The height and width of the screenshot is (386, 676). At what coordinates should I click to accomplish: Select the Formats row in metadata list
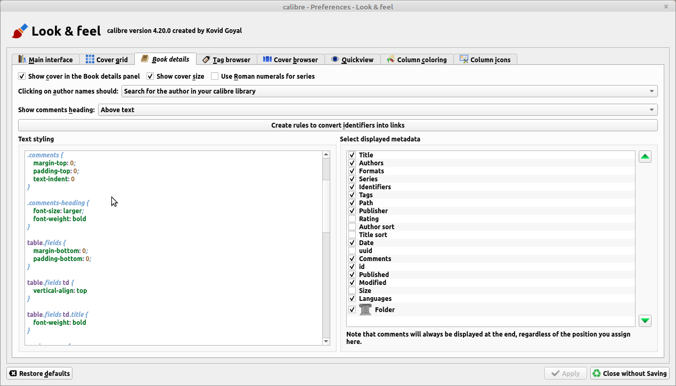tap(491, 171)
